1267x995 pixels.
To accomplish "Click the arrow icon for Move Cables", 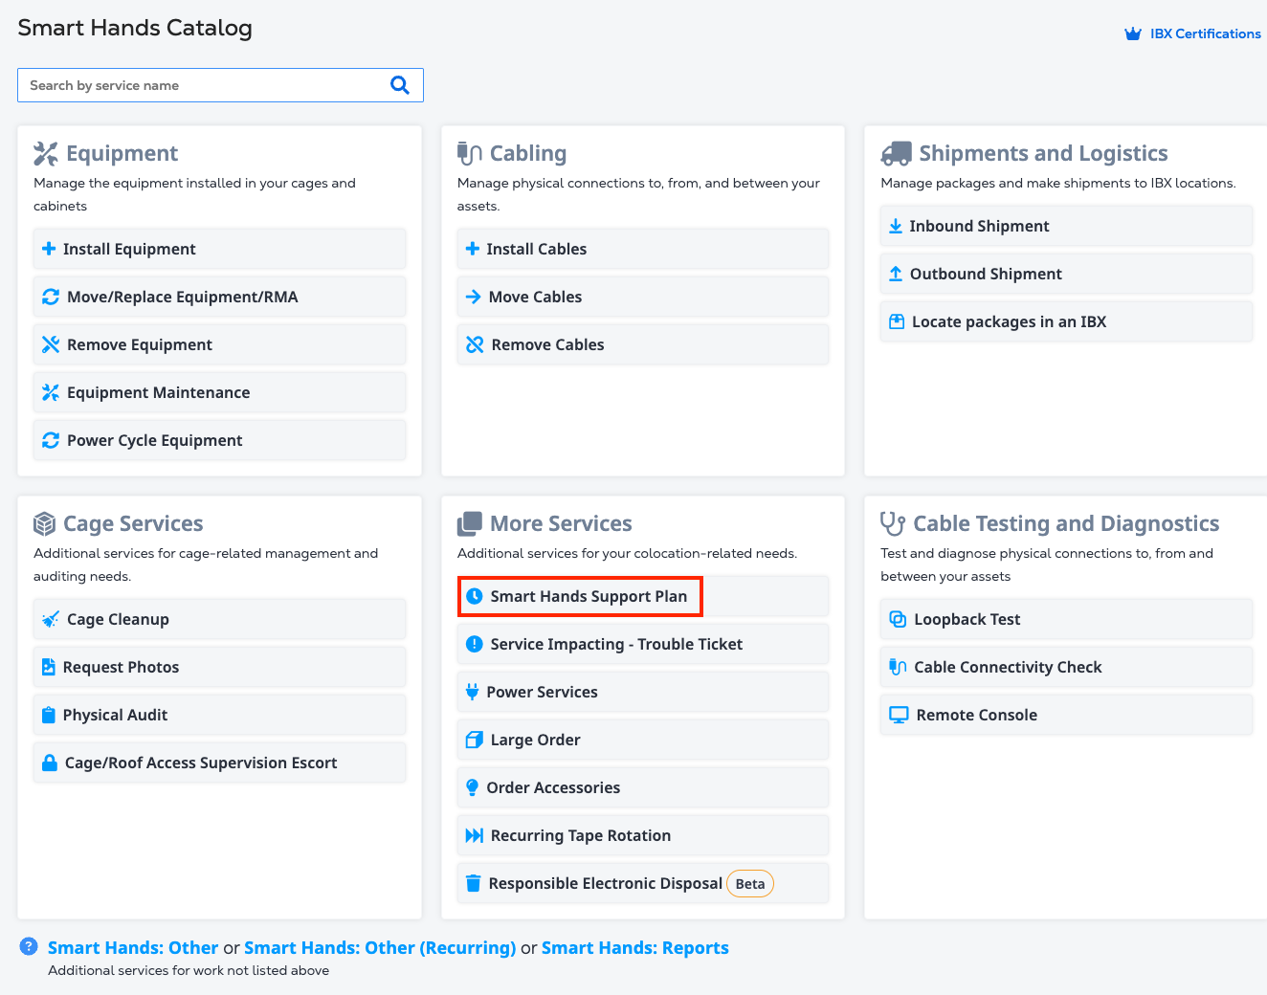I will [474, 297].
